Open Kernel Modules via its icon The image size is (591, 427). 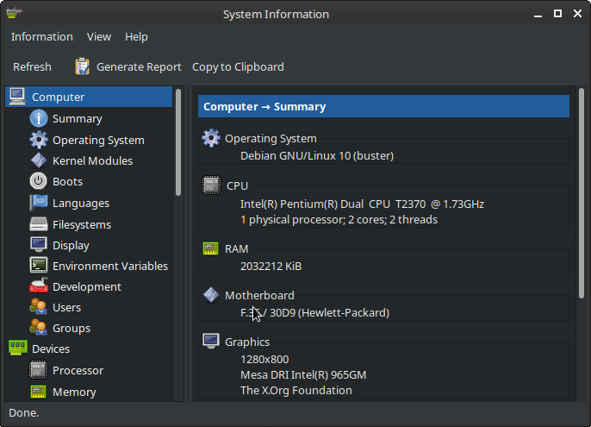[x=38, y=160]
